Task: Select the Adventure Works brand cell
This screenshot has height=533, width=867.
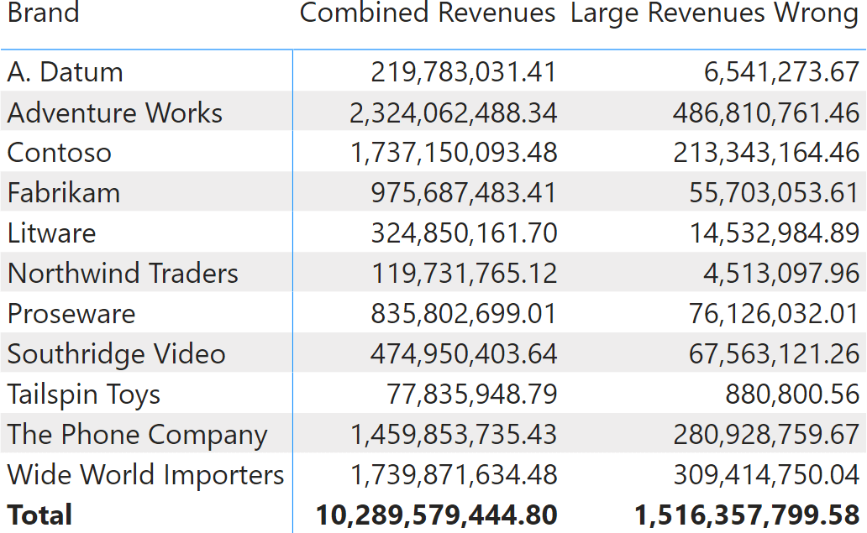Action: pos(114,112)
